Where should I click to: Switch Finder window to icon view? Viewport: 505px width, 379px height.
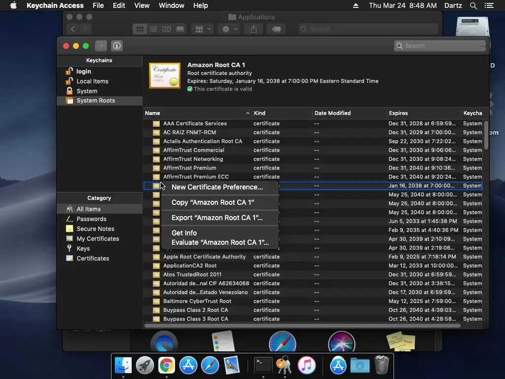pos(140,29)
